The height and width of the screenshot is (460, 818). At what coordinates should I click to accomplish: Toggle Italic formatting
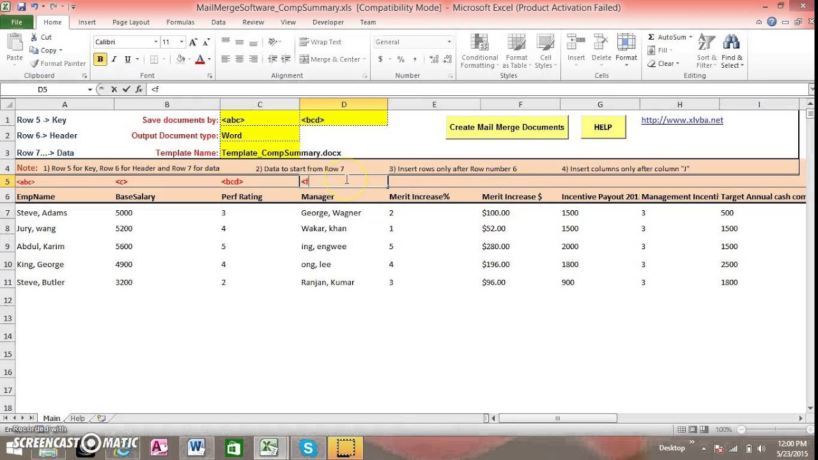click(x=114, y=59)
